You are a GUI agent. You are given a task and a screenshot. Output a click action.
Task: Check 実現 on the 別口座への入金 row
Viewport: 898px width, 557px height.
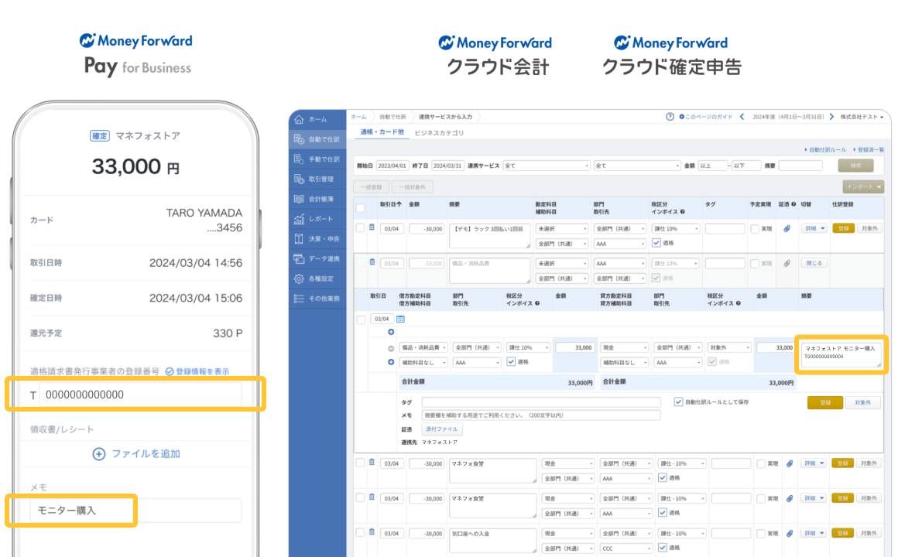(760, 534)
